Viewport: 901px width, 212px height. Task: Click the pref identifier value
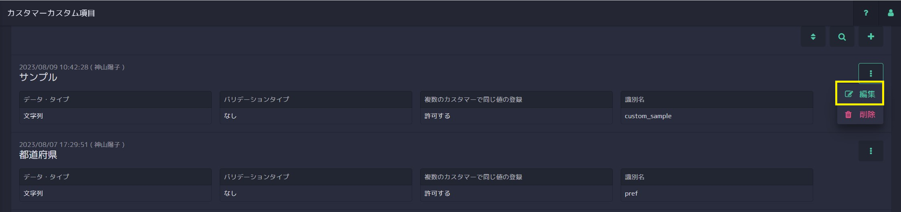click(631, 194)
